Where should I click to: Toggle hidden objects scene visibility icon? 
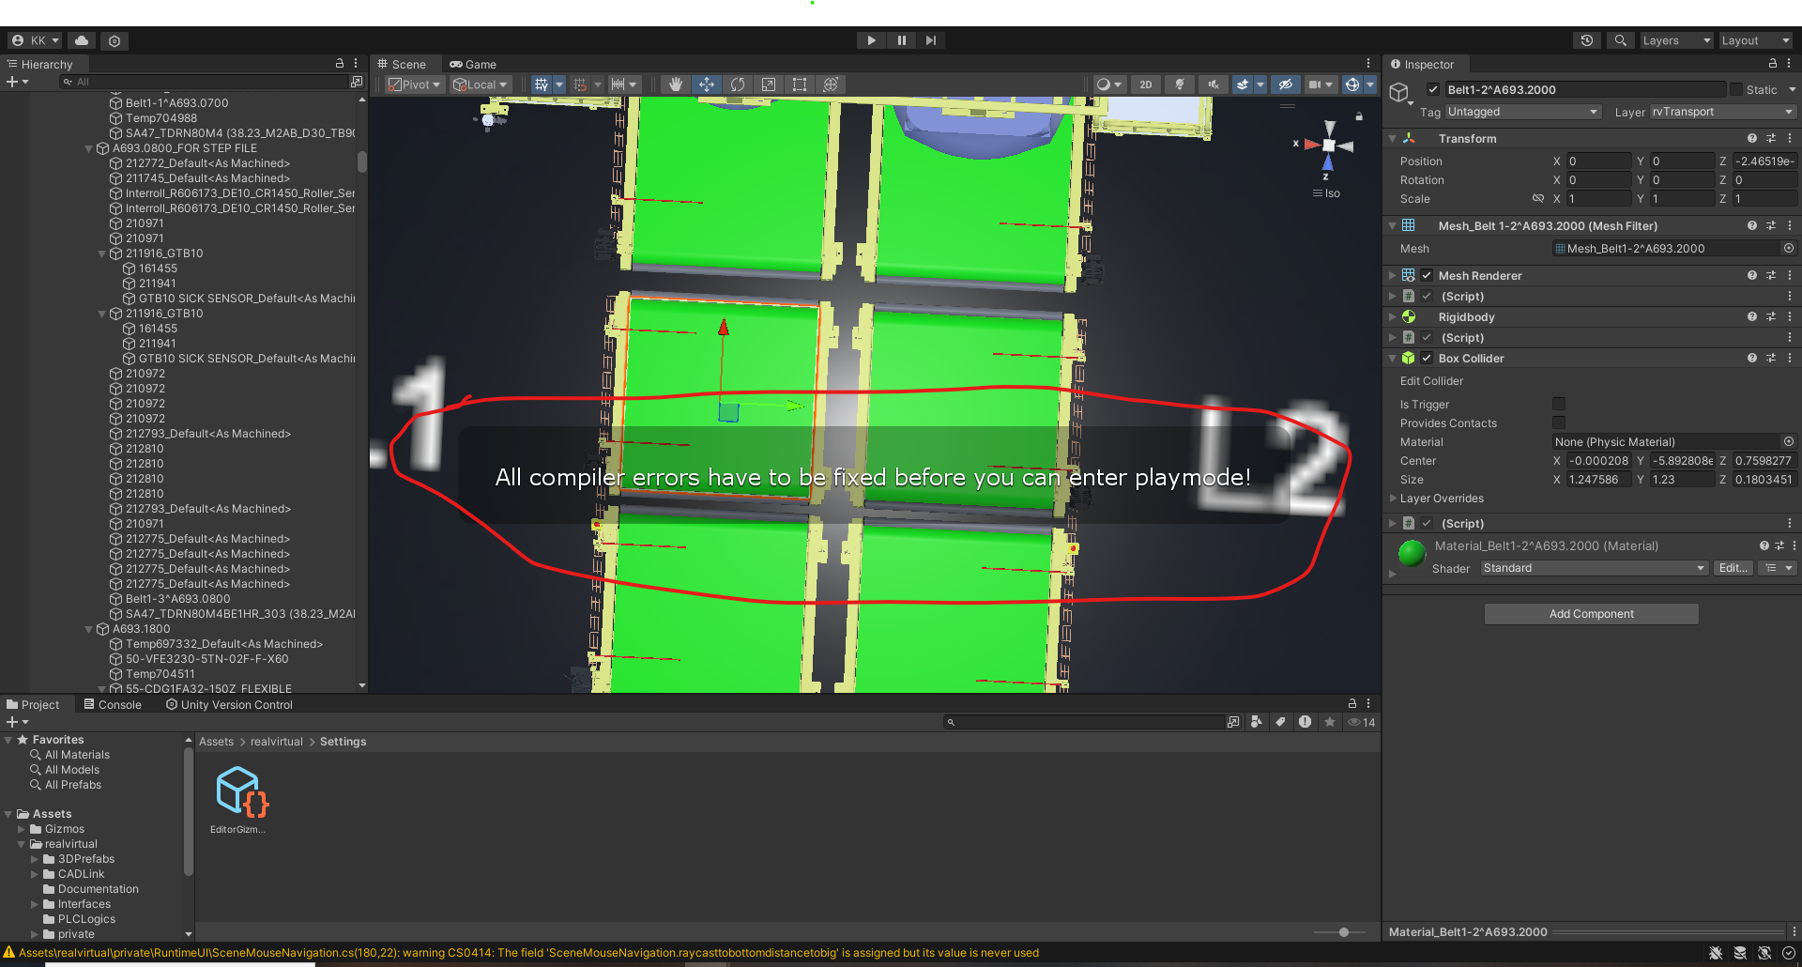tap(1286, 84)
